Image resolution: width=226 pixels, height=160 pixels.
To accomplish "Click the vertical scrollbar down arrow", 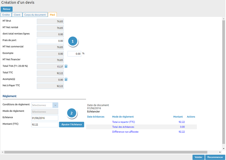I will coord(224,149).
